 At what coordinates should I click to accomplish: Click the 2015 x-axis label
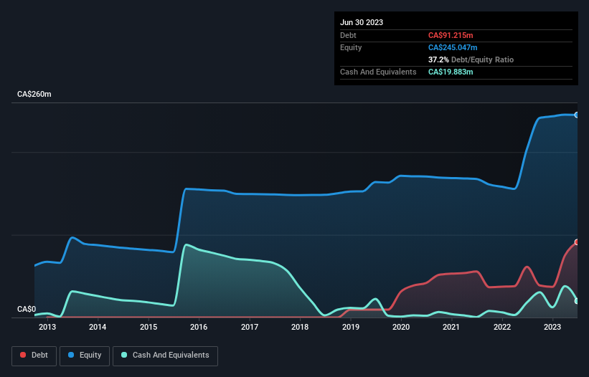pos(149,327)
